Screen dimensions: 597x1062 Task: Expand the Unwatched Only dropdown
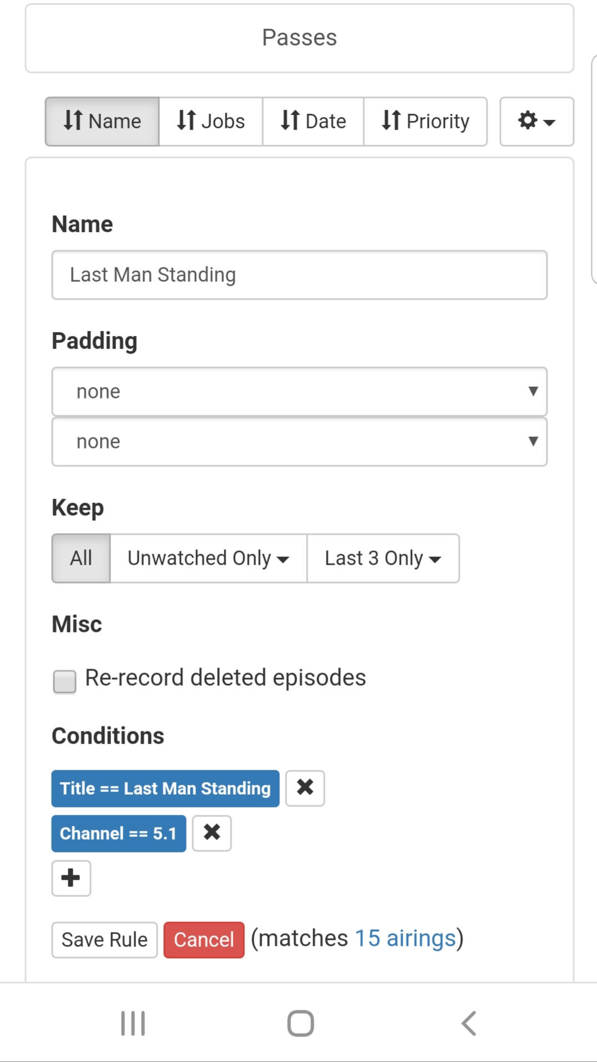[x=208, y=558]
